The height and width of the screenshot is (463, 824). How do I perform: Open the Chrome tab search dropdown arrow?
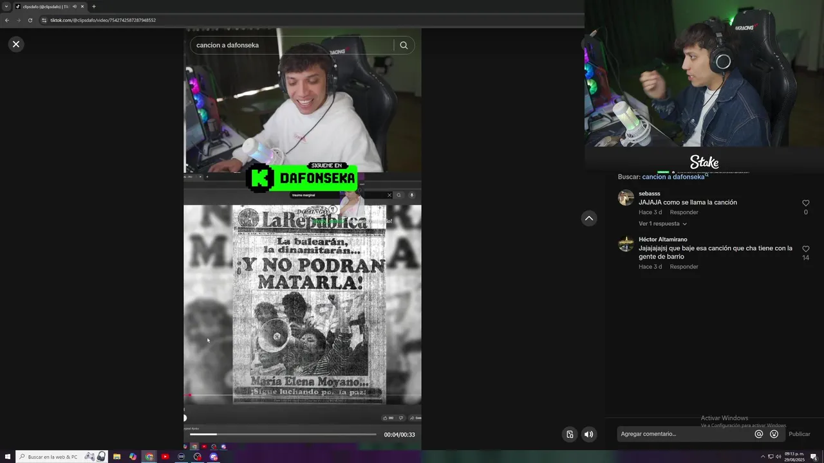click(x=6, y=6)
